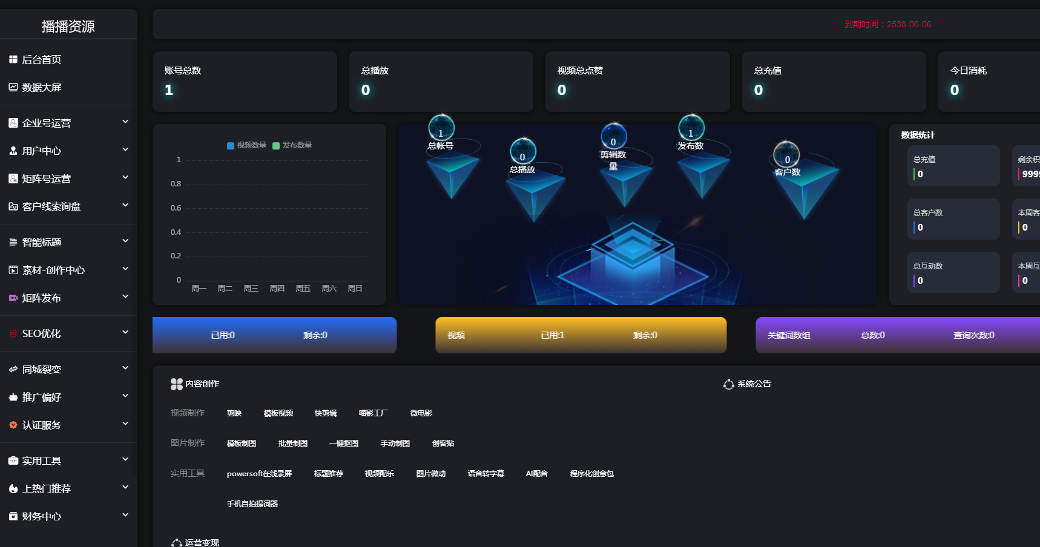Click the 财务中心 sidebar icon
The image size is (1040, 547).
click(13, 516)
